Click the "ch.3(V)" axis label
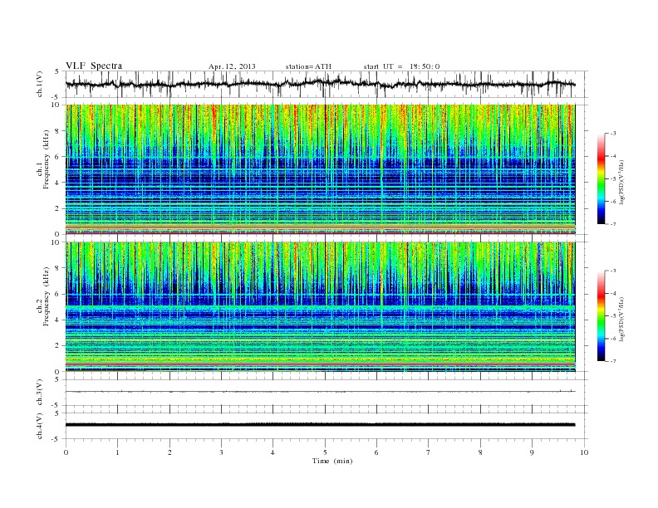Image resolution: width=658 pixels, height=508 pixels. [x=40, y=393]
